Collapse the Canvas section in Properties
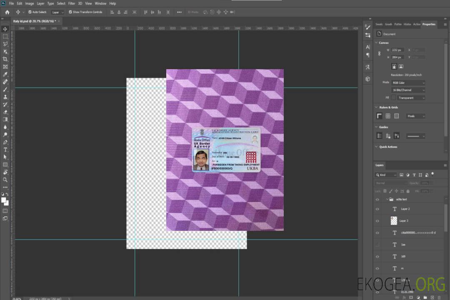Image resolution: width=450 pixels, height=300 pixels. [x=377, y=42]
